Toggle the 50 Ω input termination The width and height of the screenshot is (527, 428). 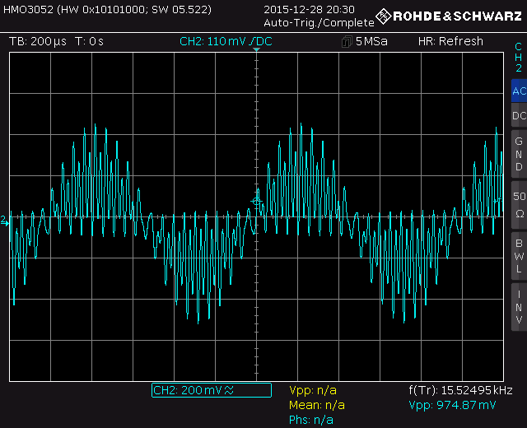click(518, 204)
